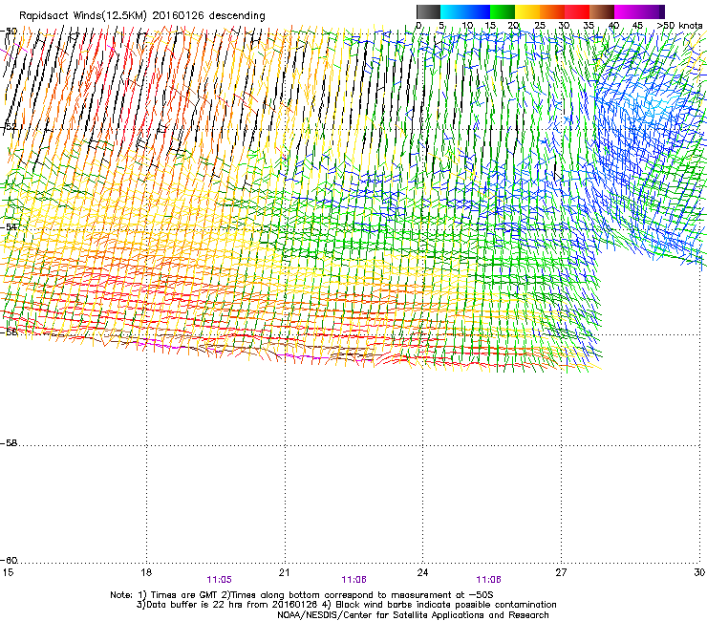Click the chart title 'Rapidsact Winds(12.5KM) 20160126 descending'
The image size is (707, 621).
[x=142, y=16]
